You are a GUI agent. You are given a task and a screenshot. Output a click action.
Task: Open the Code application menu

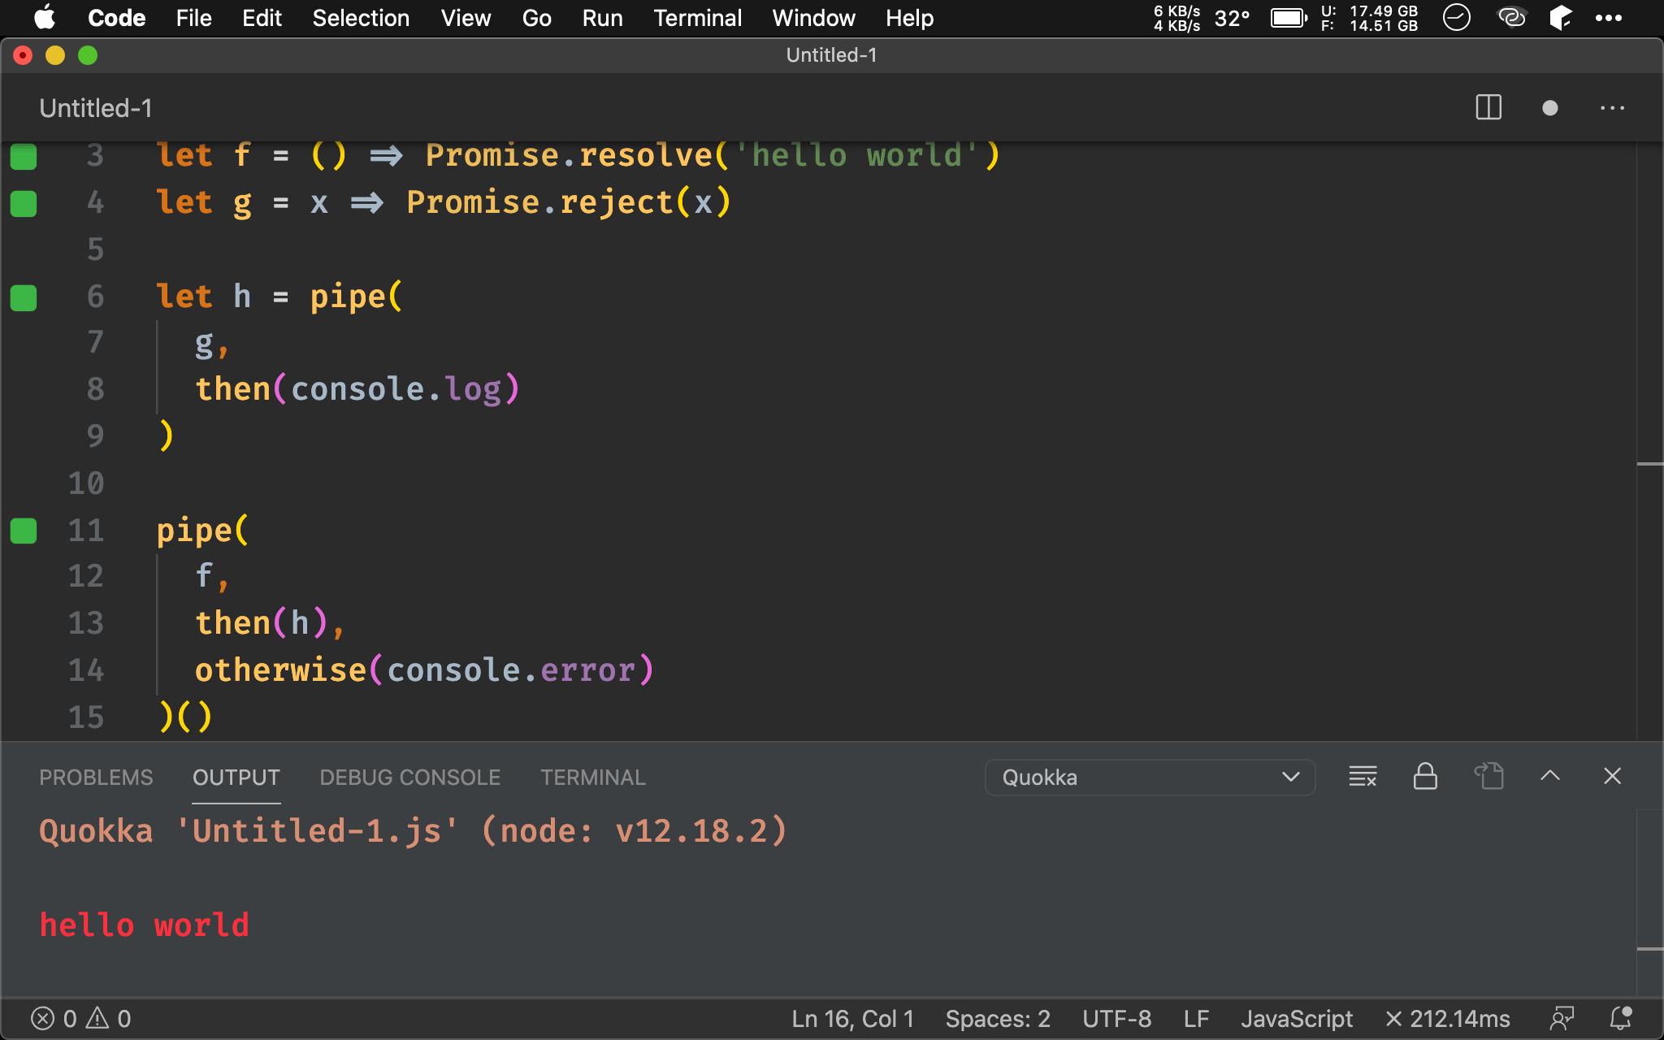point(116,18)
